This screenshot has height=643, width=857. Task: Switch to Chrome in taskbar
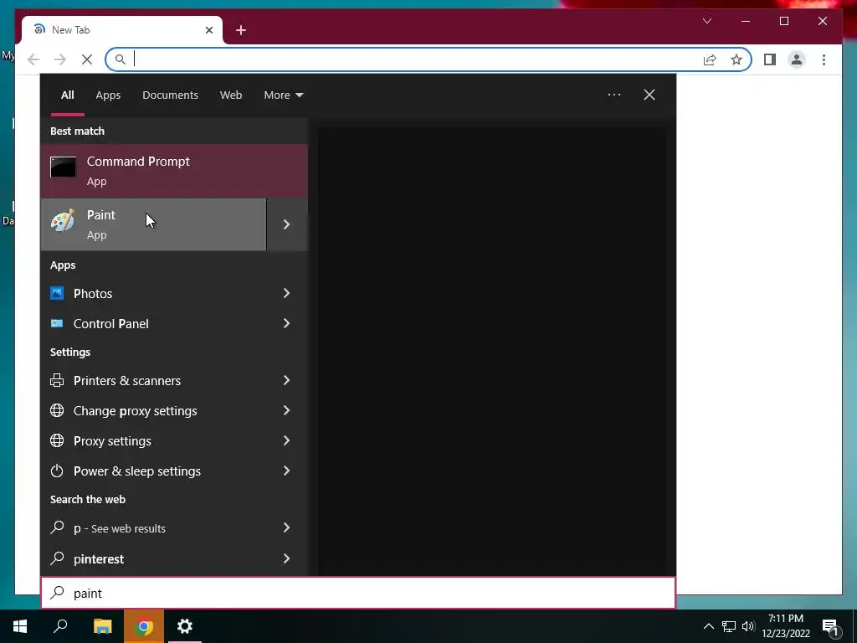coord(144,626)
